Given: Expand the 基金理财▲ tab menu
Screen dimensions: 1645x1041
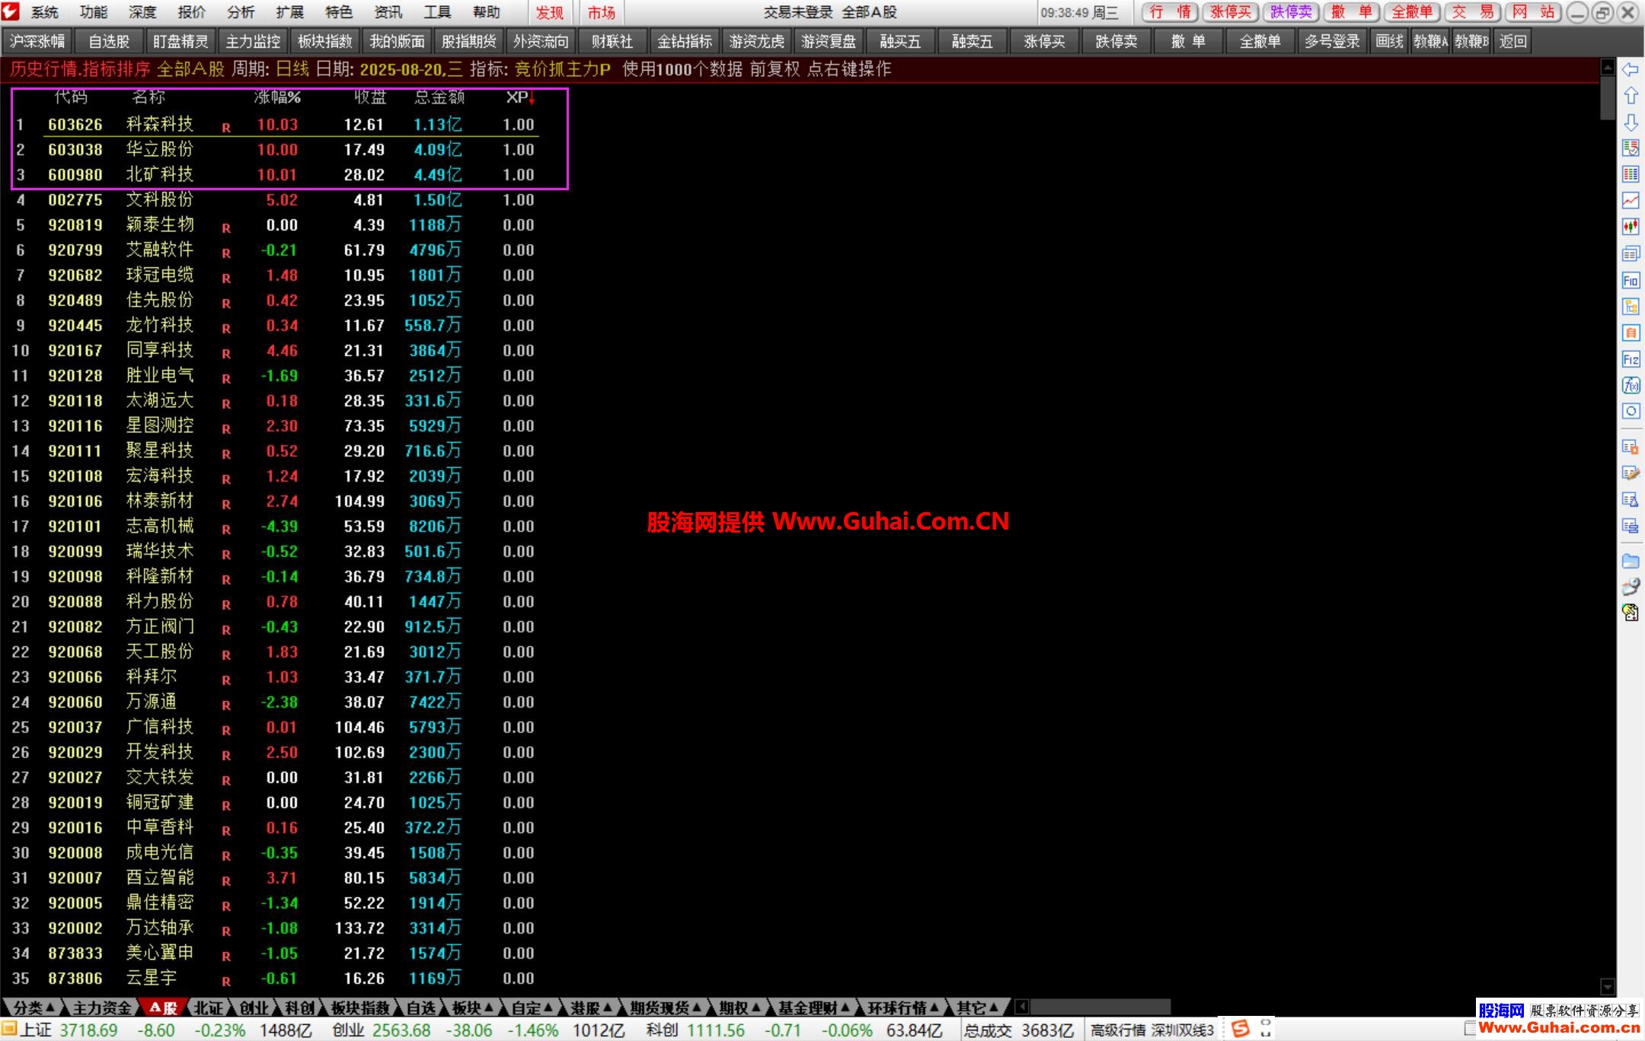Looking at the screenshot, I should tap(813, 1008).
